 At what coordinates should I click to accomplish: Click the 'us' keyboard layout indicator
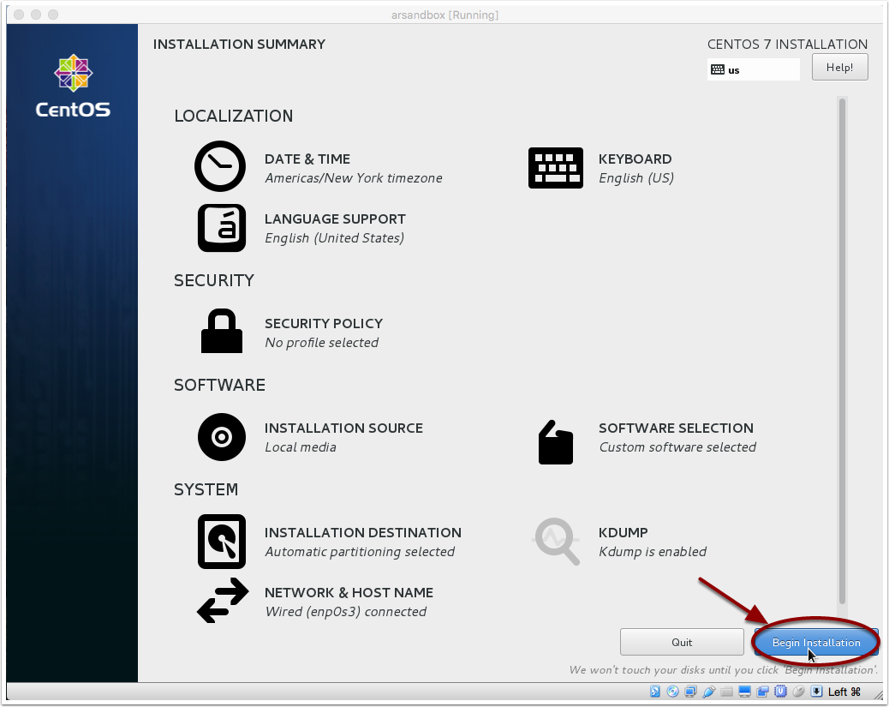753,69
